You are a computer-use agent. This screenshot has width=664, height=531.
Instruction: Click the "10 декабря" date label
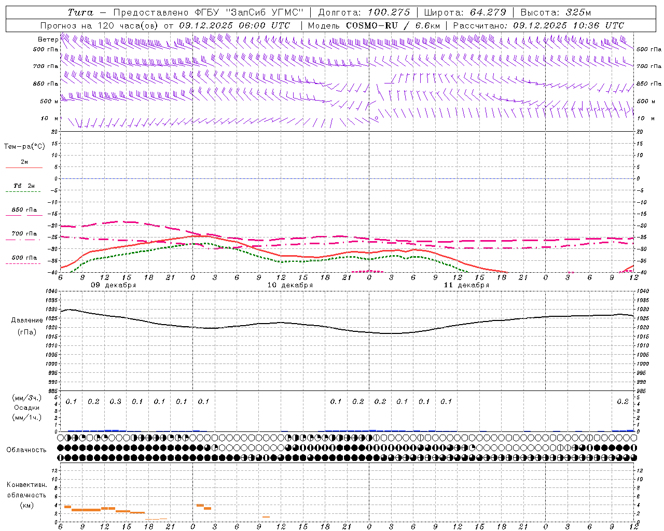click(x=290, y=285)
